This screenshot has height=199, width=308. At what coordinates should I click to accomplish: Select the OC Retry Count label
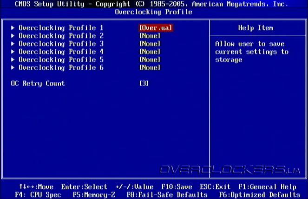[38, 84]
